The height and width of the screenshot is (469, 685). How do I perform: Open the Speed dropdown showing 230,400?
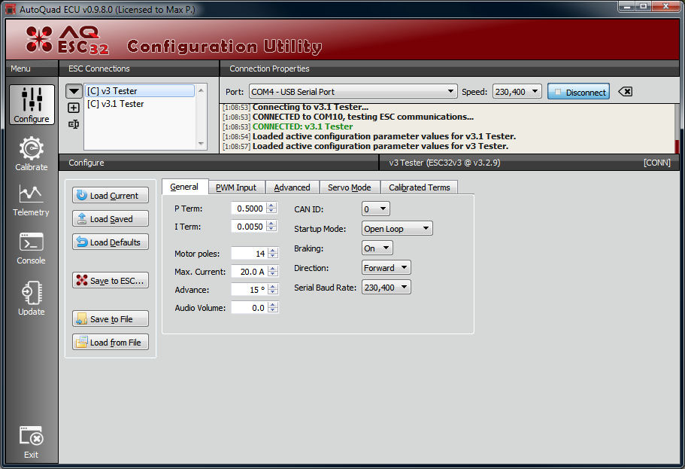tap(517, 91)
